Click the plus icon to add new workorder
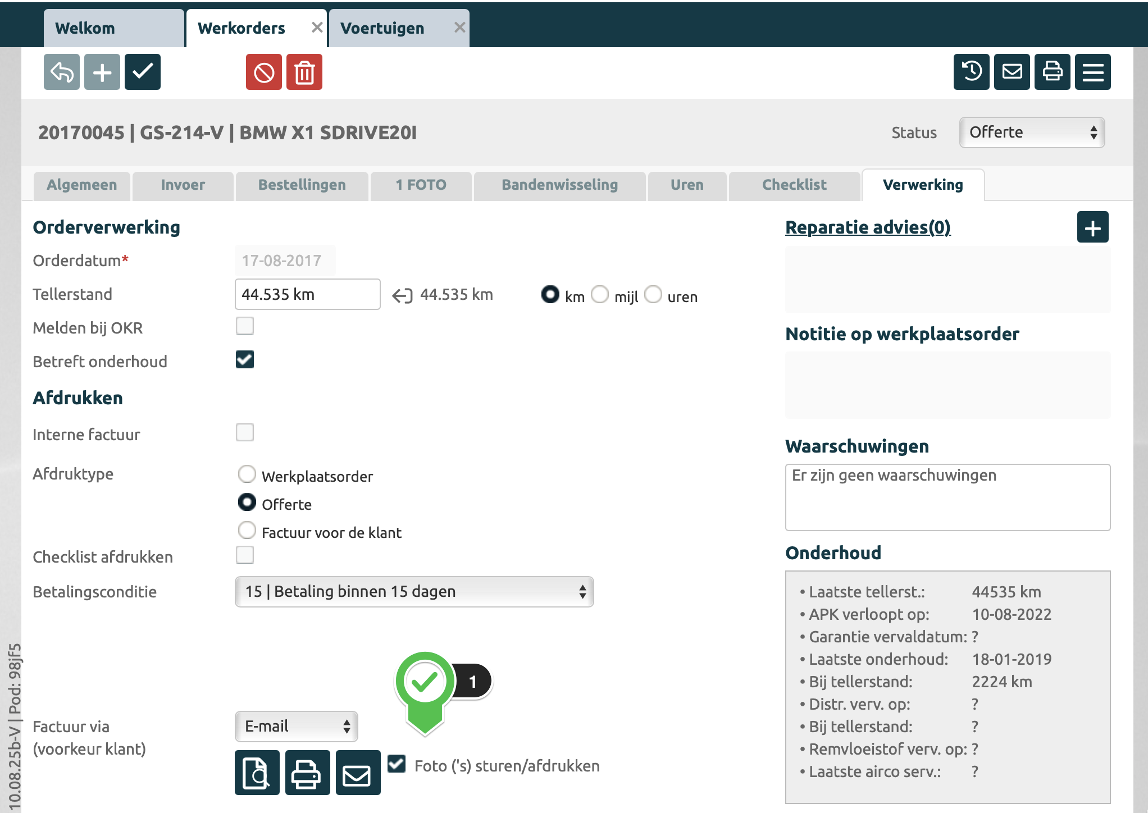 [x=102, y=72]
